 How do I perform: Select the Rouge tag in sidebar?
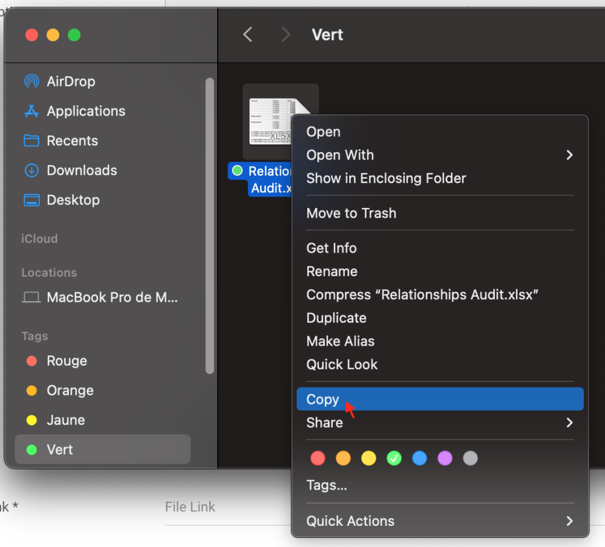pos(67,361)
